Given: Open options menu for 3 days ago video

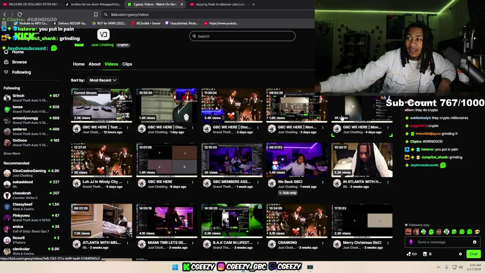Looking at the screenshot, I should tap(323, 127).
